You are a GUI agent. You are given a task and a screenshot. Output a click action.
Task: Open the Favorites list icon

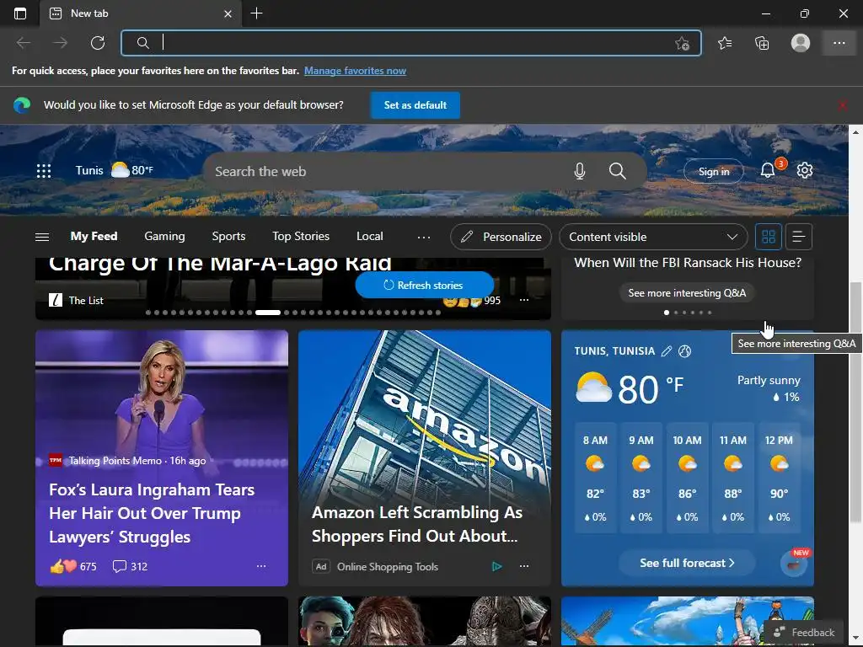tap(725, 43)
